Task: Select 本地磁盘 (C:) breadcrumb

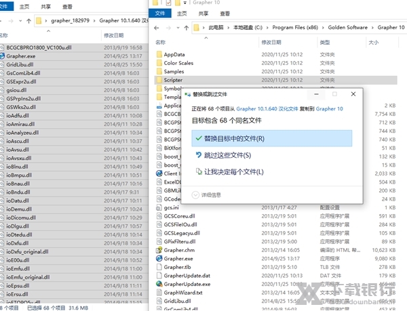Action: (248, 28)
